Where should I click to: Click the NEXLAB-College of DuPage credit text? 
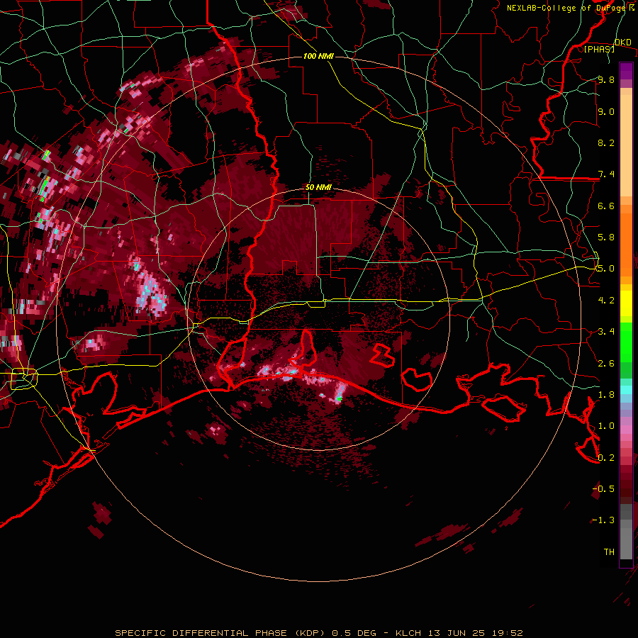pos(567,8)
